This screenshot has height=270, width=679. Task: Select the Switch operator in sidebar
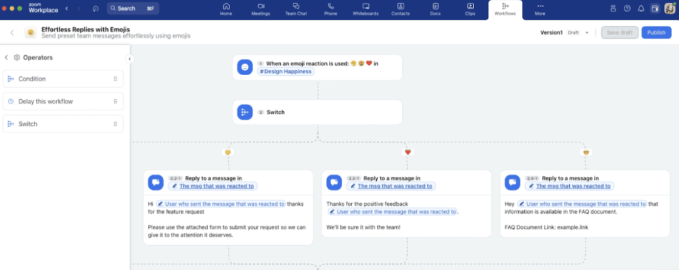click(63, 124)
